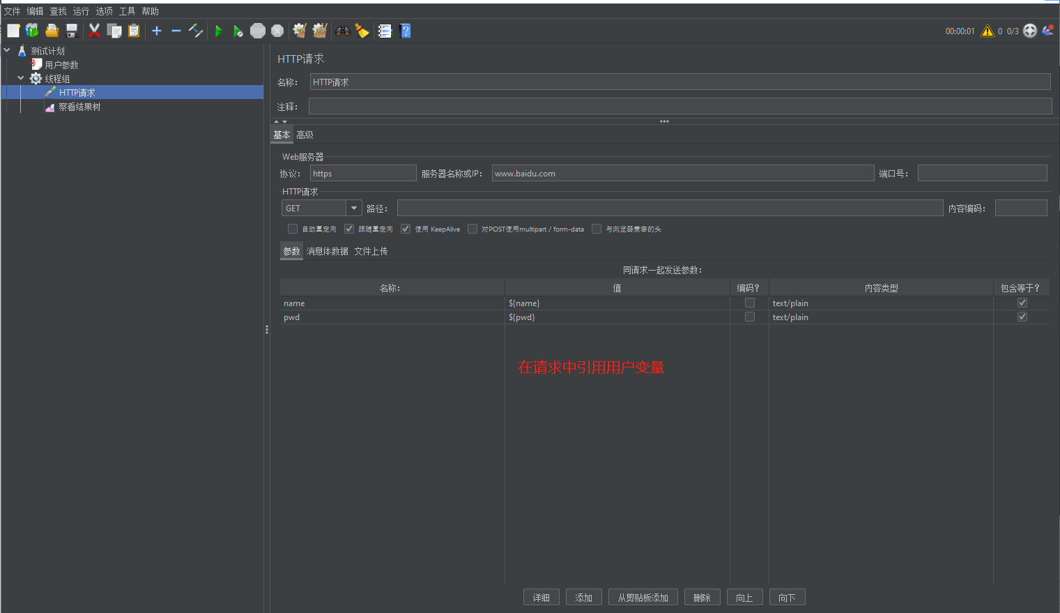Open the Function Helper dialog icon
Viewport: 1060px width, 613px height.
385,31
